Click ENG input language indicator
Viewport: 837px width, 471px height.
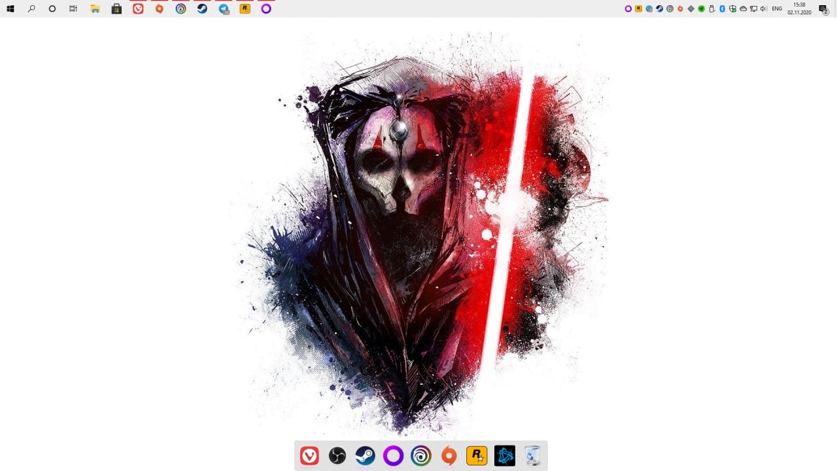click(777, 9)
